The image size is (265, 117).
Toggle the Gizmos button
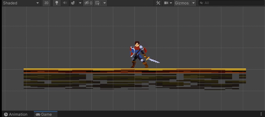coord(182,3)
